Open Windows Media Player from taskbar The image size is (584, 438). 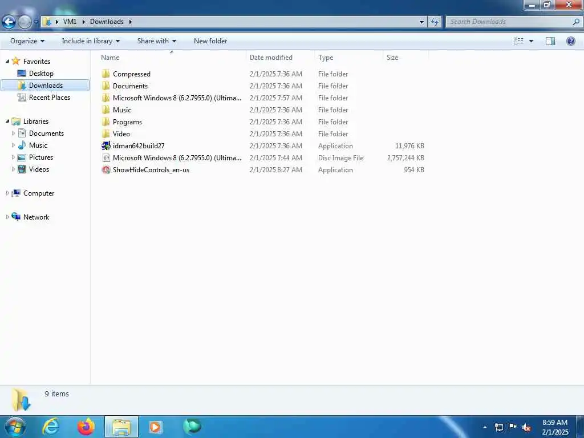[155, 427]
